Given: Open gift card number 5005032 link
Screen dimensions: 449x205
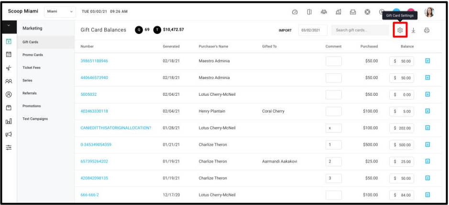Looking at the screenshot, I should coord(88,94).
